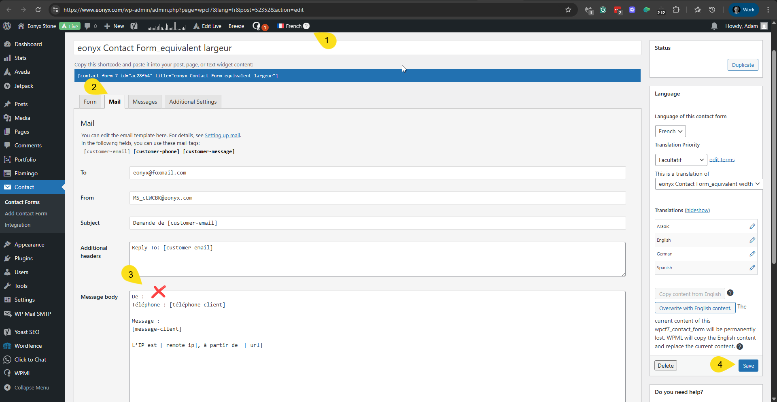777x402 pixels.
Task: Open the Setting up mail link
Action: tap(222, 135)
